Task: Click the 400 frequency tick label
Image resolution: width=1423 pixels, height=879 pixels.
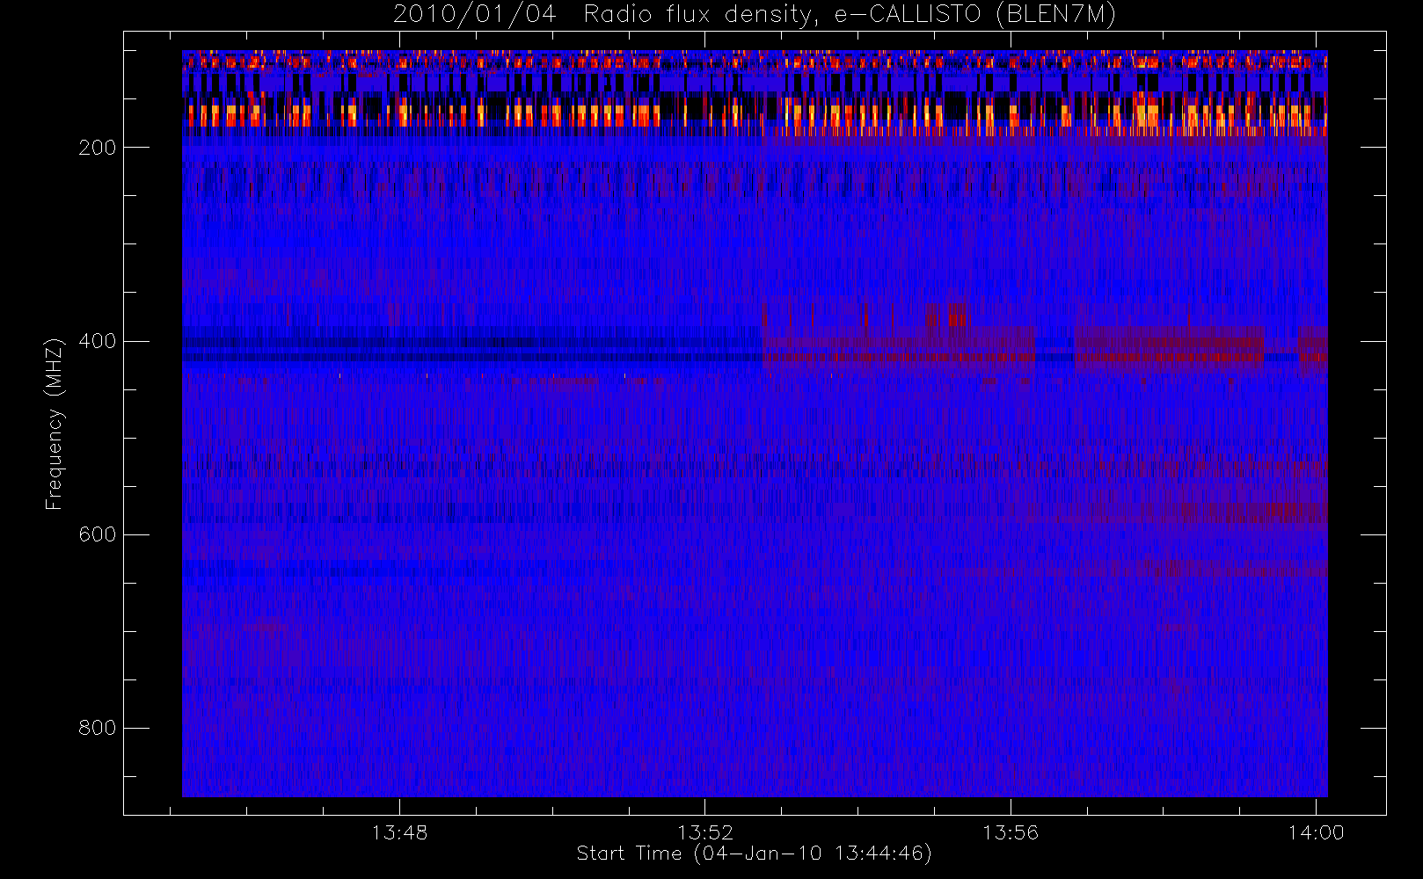Action: click(x=97, y=341)
